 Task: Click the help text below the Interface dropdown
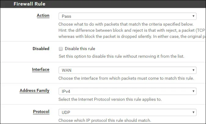(x=126, y=78)
